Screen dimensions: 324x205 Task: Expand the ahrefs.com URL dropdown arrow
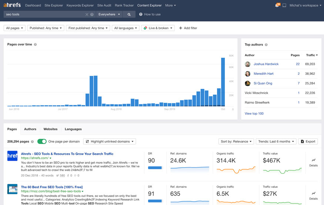[x=50, y=158]
